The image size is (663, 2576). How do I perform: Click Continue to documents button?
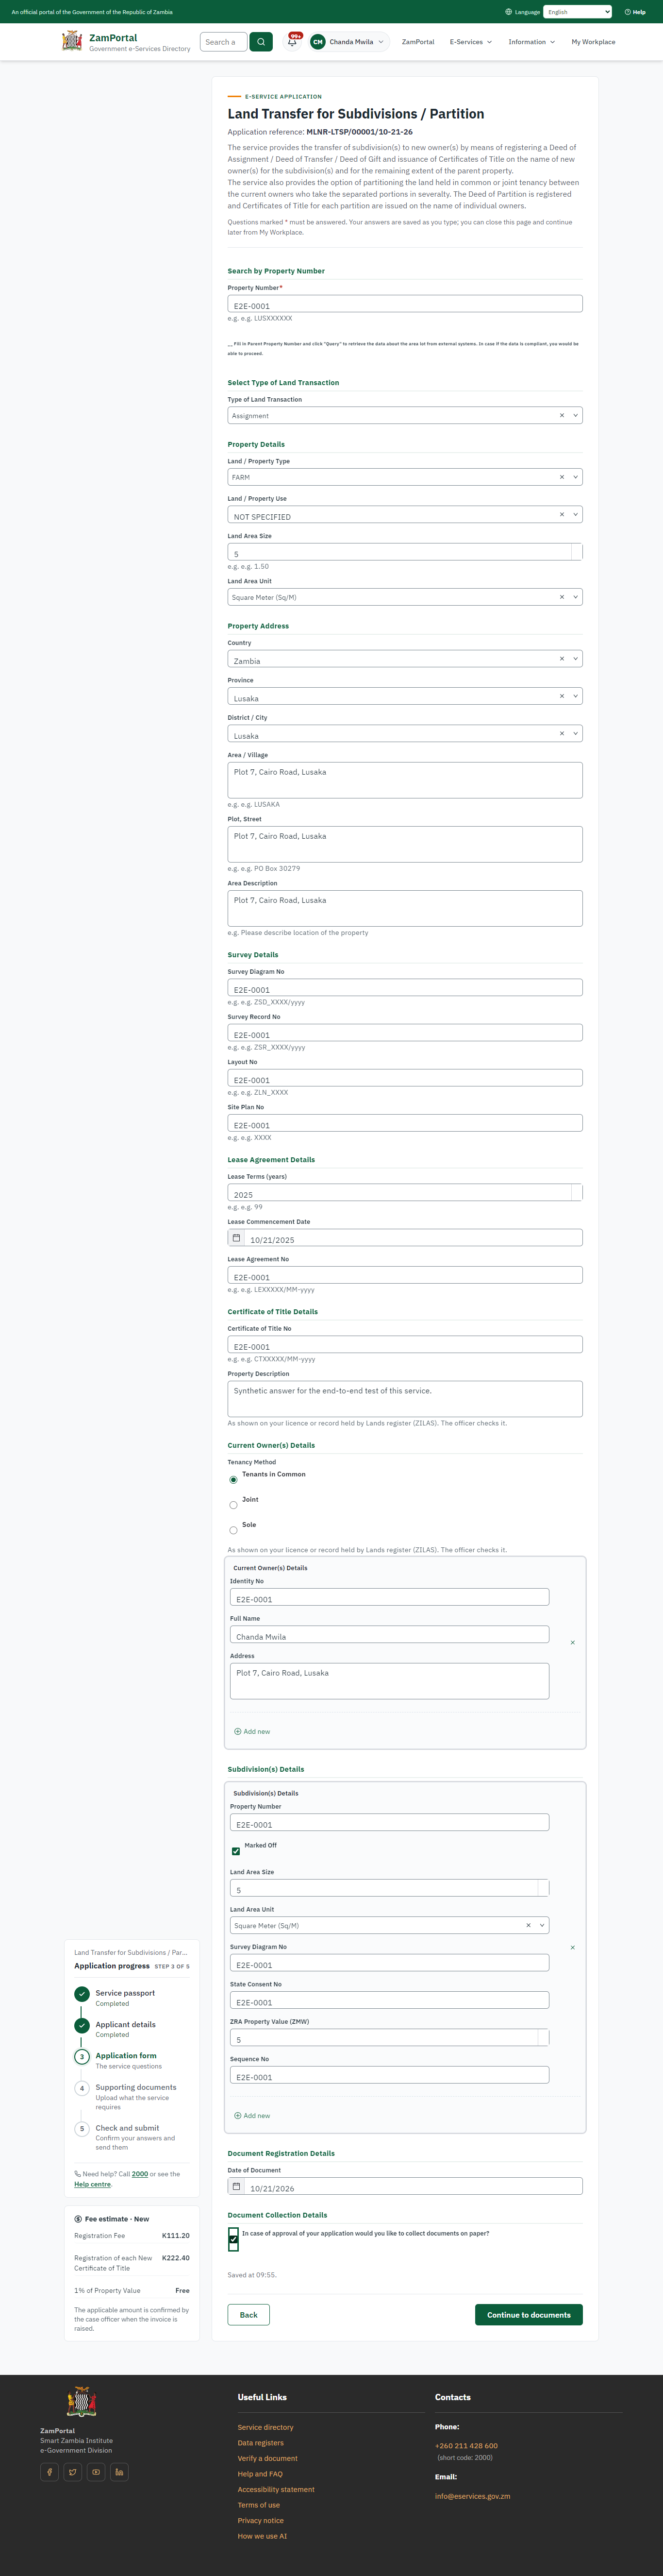click(528, 2315)
